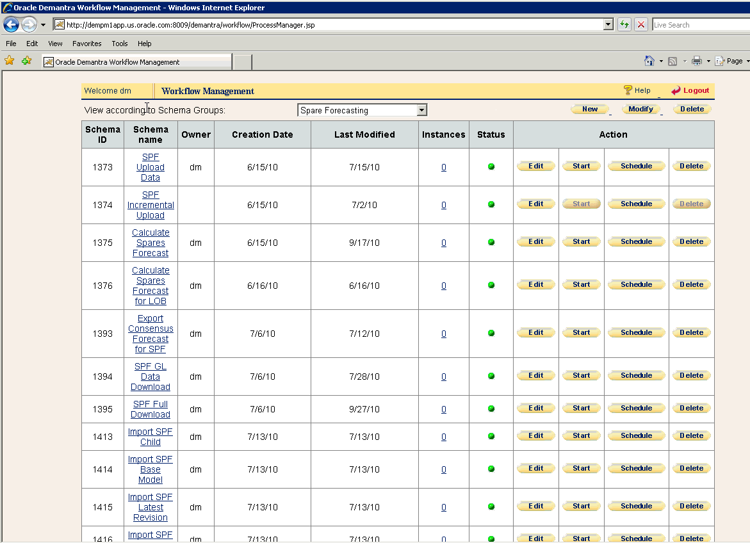Click the Welcome dm text
This screenshot has height=543, width=750.
point(108,91)
